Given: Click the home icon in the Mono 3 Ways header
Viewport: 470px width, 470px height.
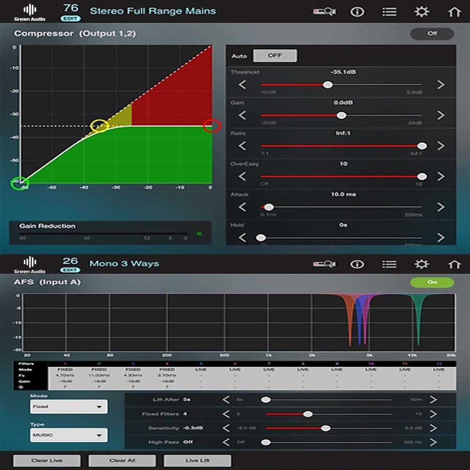Looking at the screenshot, I should click(x=454, y=264).
